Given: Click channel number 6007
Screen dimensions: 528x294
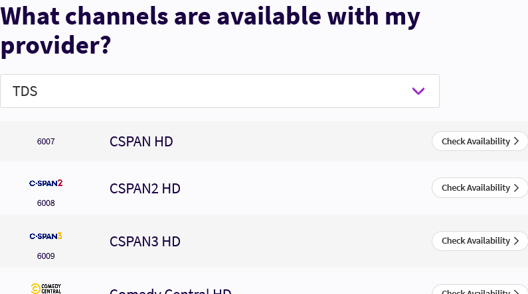Looking at the screenshot, I should coord(46,142).
